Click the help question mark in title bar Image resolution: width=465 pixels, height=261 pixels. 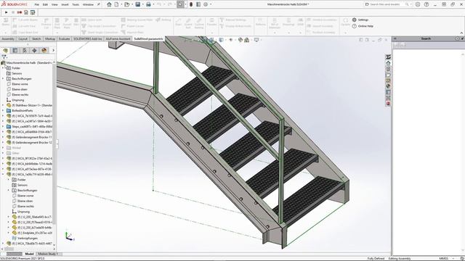point(426,4)
